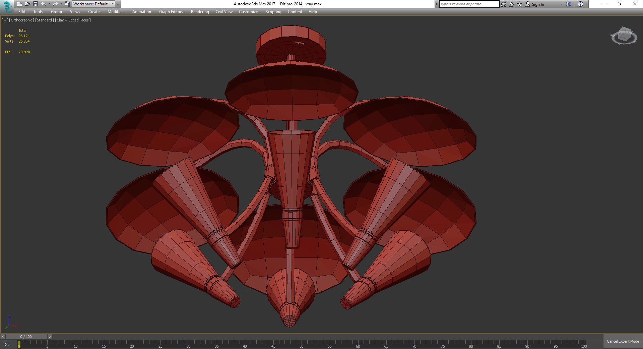Click the account user icon
Image resolution: width=643 pixels, height=349 pixels.
[528, 4]
